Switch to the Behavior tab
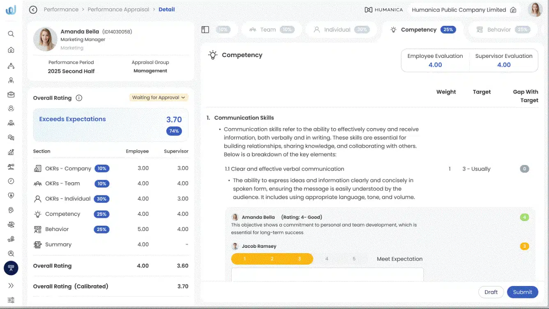This screenshot has height=309, width=549. click(499, 29)
